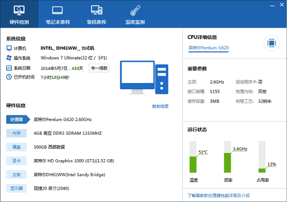Open the 英特尔Pentium G620 CPU link
This screenshot has height=202, width=287.
point(209,48)
